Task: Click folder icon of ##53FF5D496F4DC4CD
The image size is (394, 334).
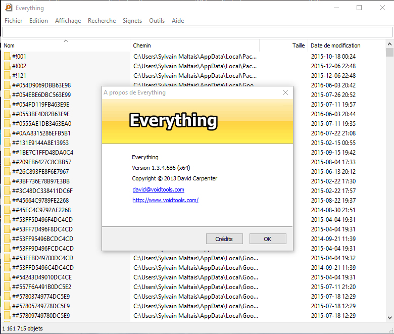Action: point(7,219)
